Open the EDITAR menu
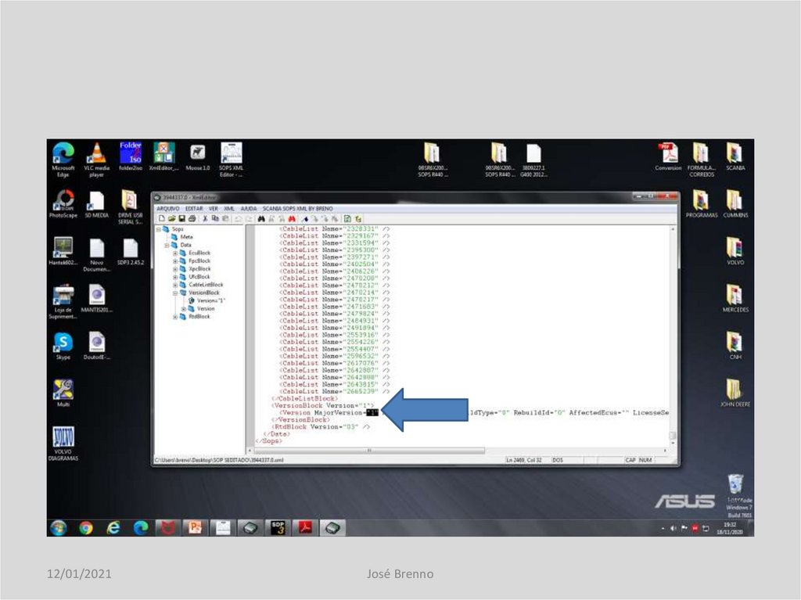Viewport: 801px width, 600px height. 194,209
